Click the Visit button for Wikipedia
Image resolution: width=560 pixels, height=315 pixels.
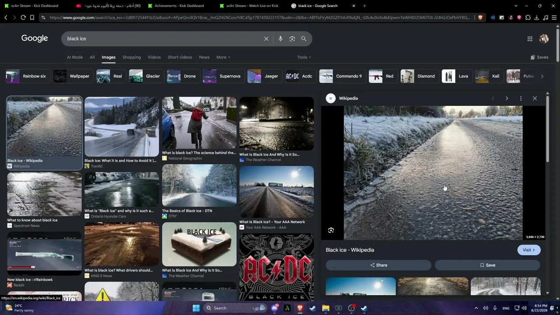pos(529,250)
